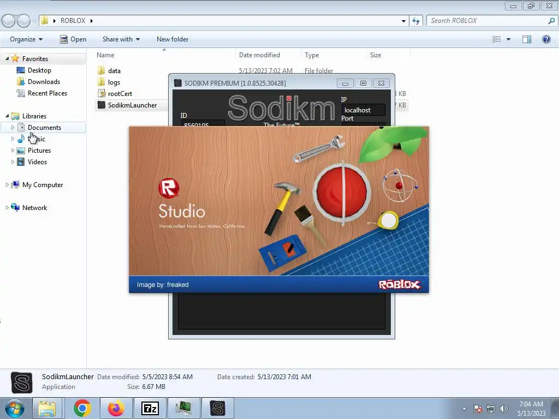
Task: Open the data folder
Action: (x=114, y=71)
